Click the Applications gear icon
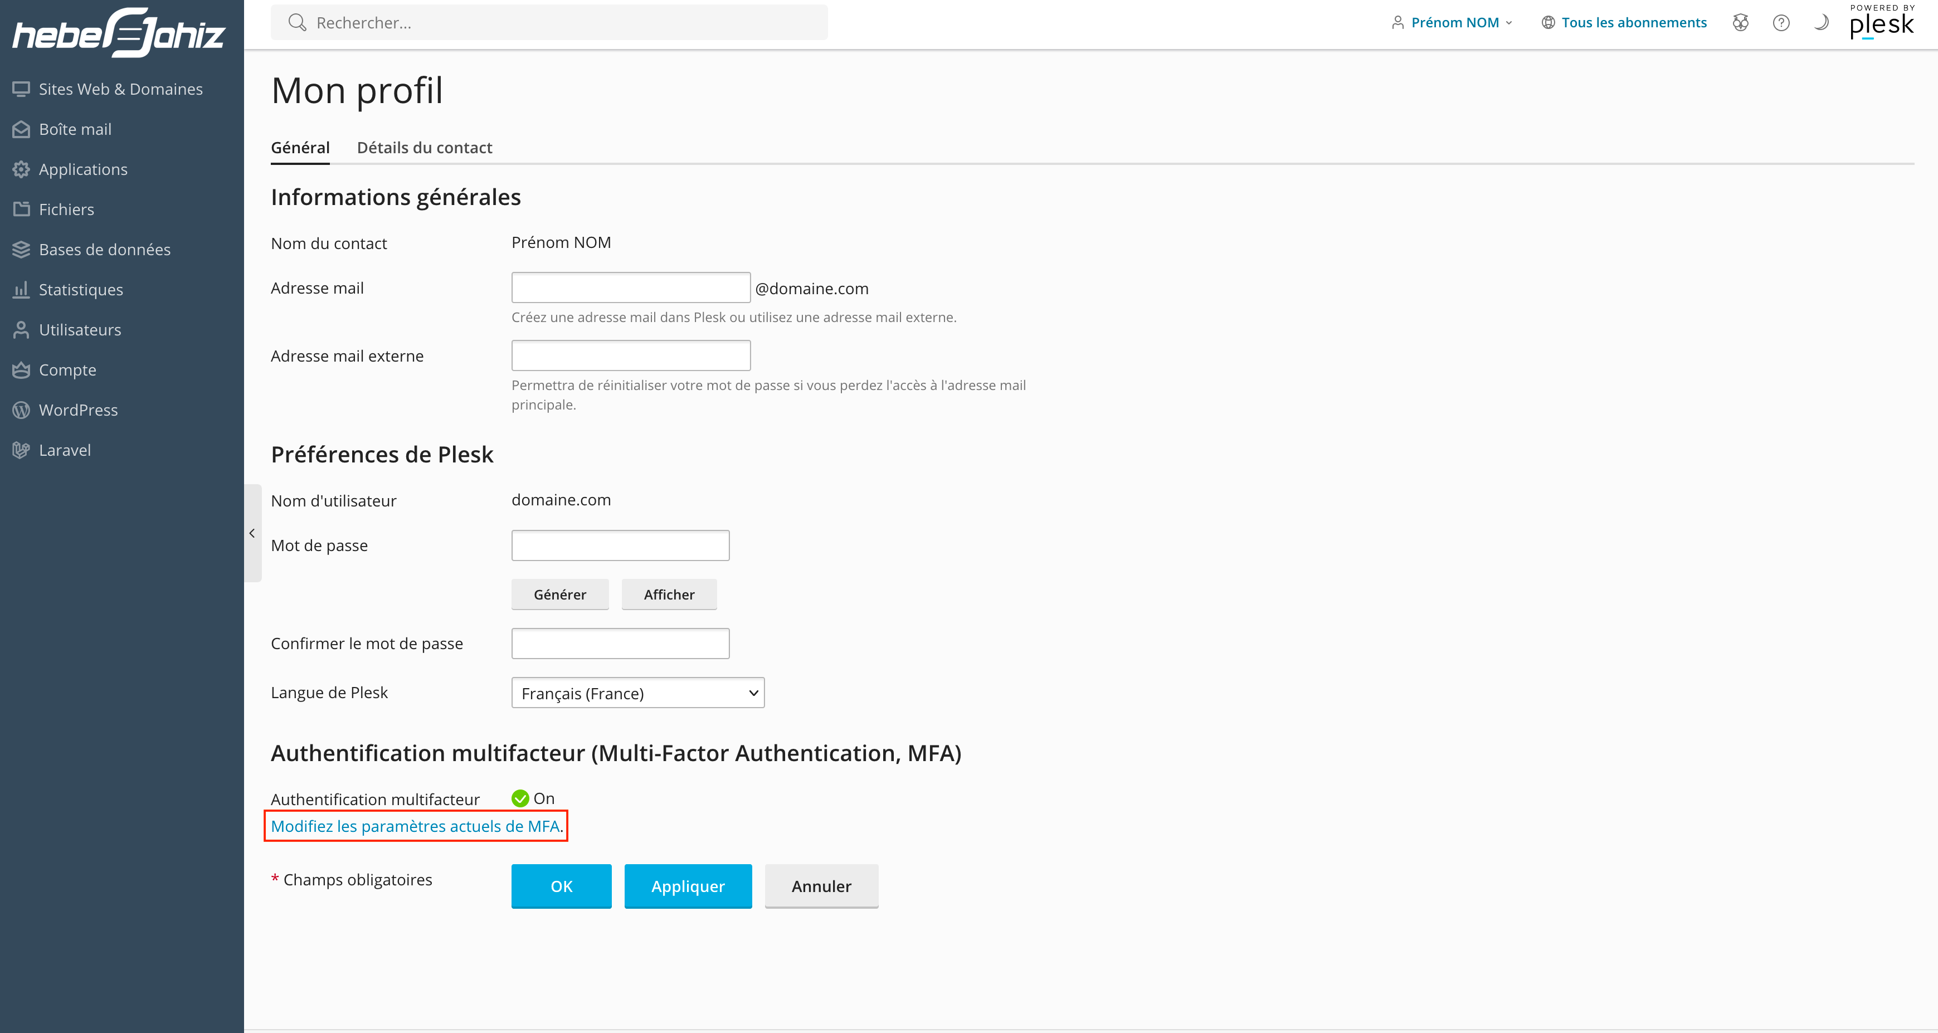 [21, 169]
